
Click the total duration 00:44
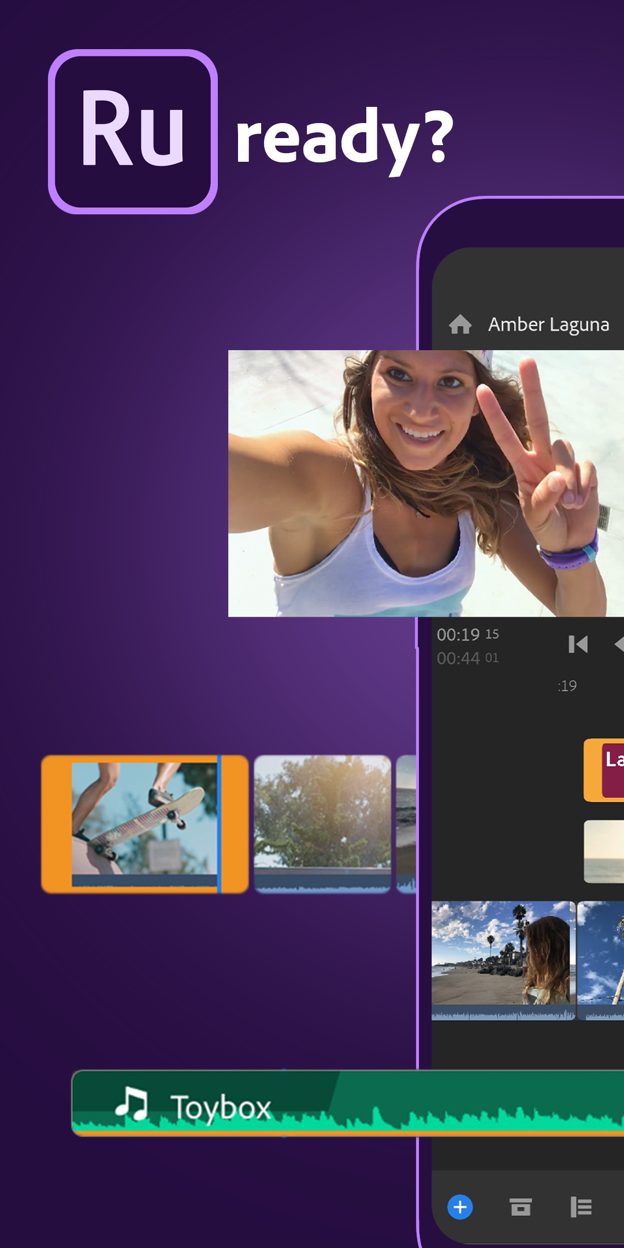click(x=467, y=658)
